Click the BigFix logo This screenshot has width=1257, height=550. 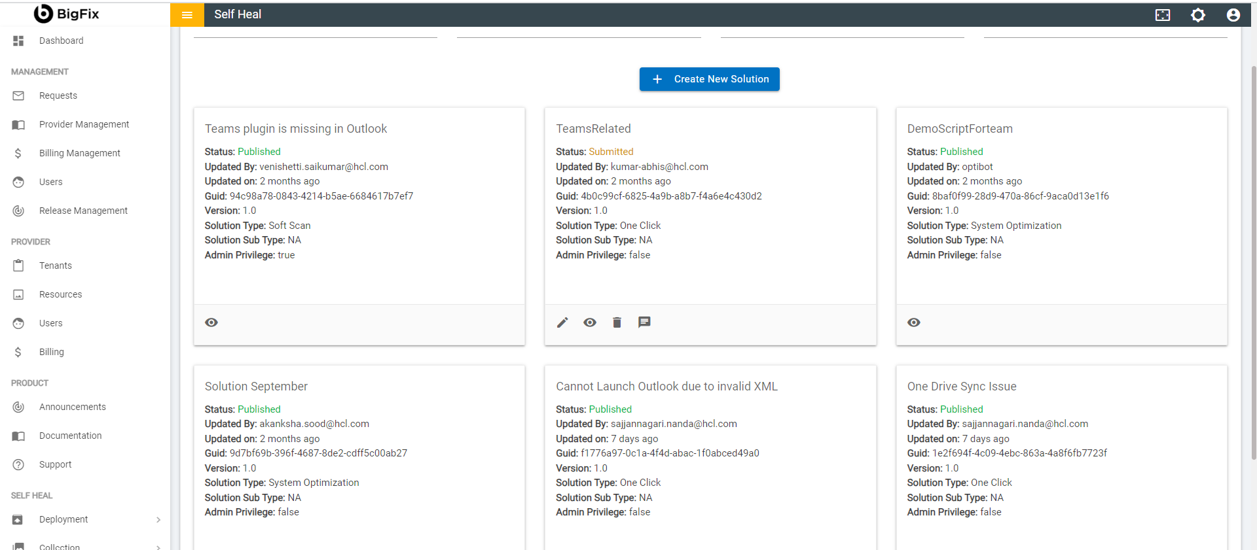point(66,14)
